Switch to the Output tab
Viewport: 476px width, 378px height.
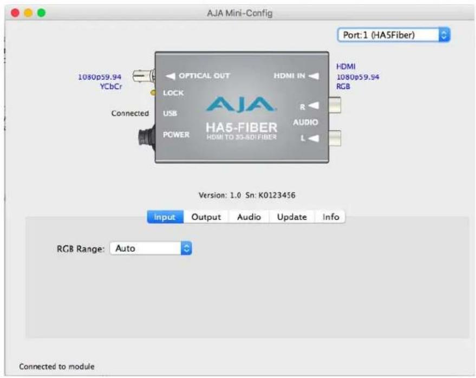point(206,217)
